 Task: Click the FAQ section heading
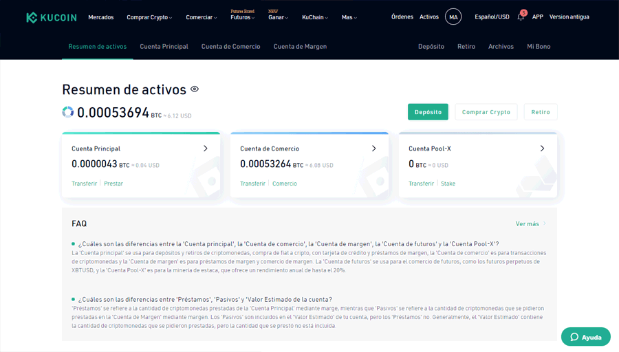tap(79, 223)
